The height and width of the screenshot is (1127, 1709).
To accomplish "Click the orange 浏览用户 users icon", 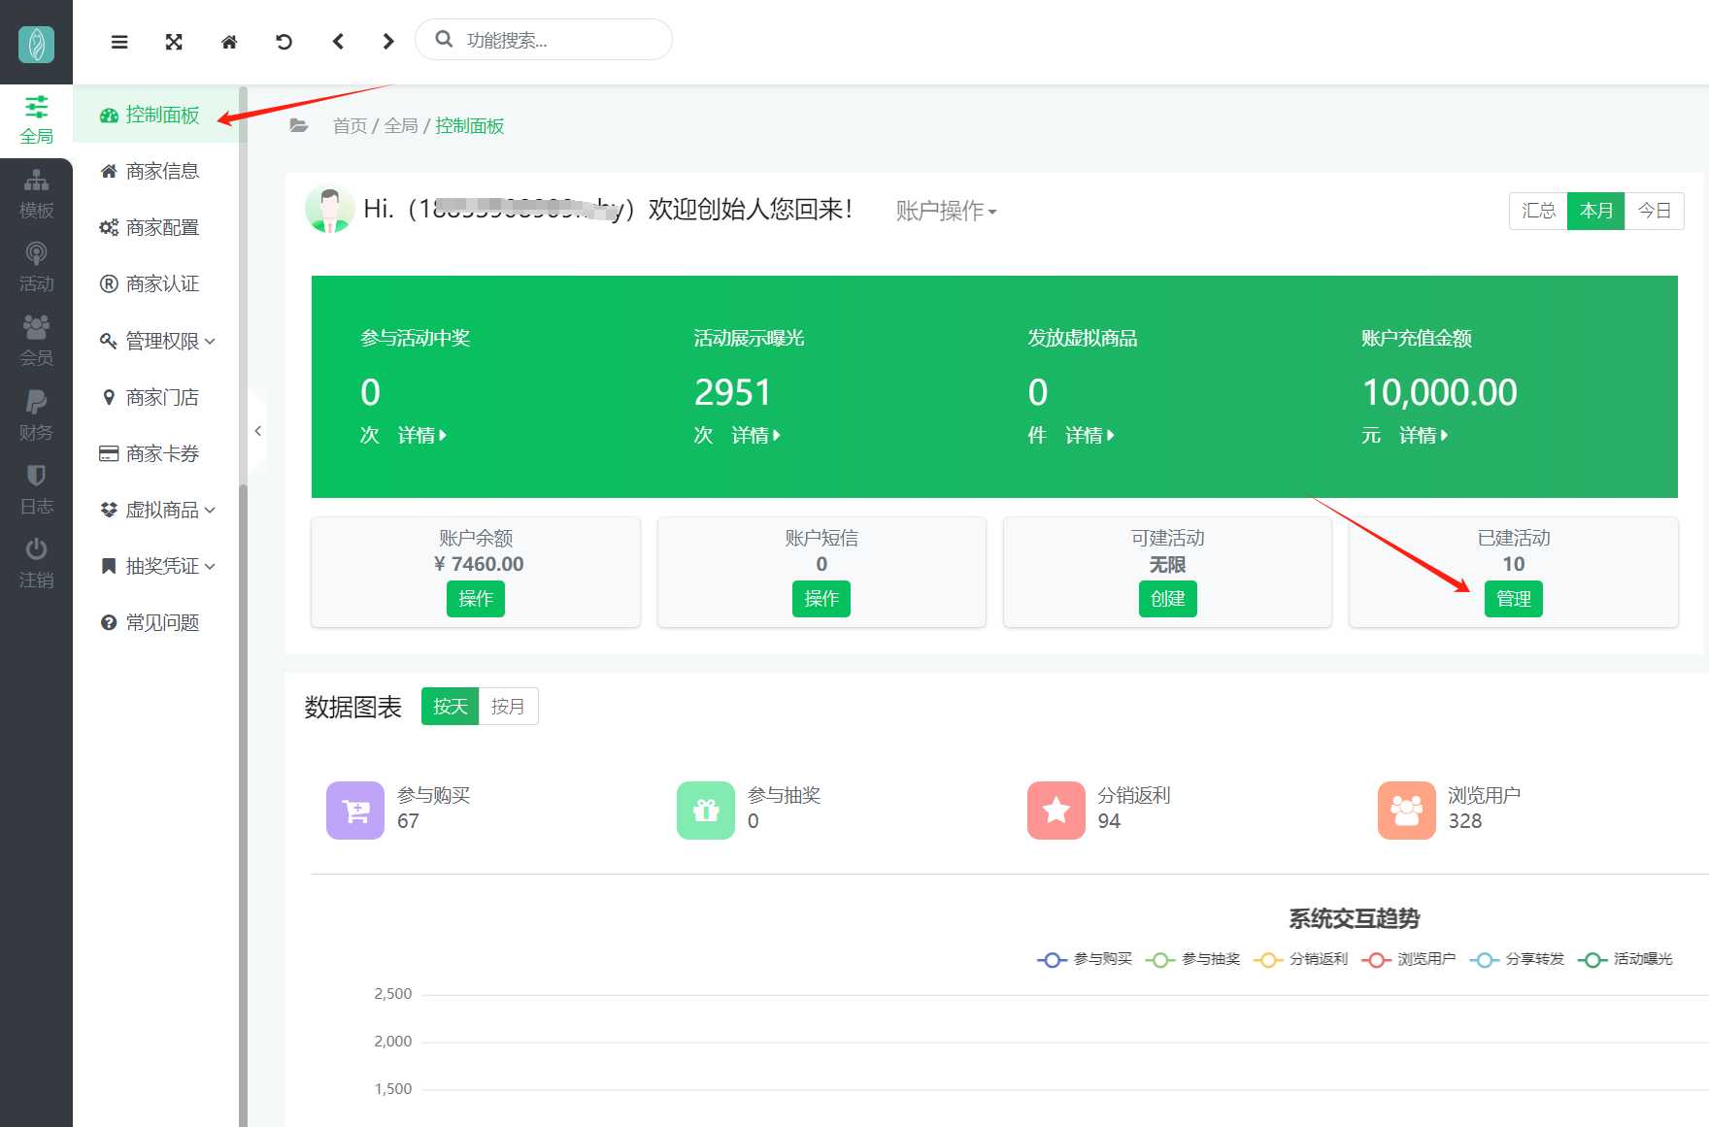I will coord(1407,811).
